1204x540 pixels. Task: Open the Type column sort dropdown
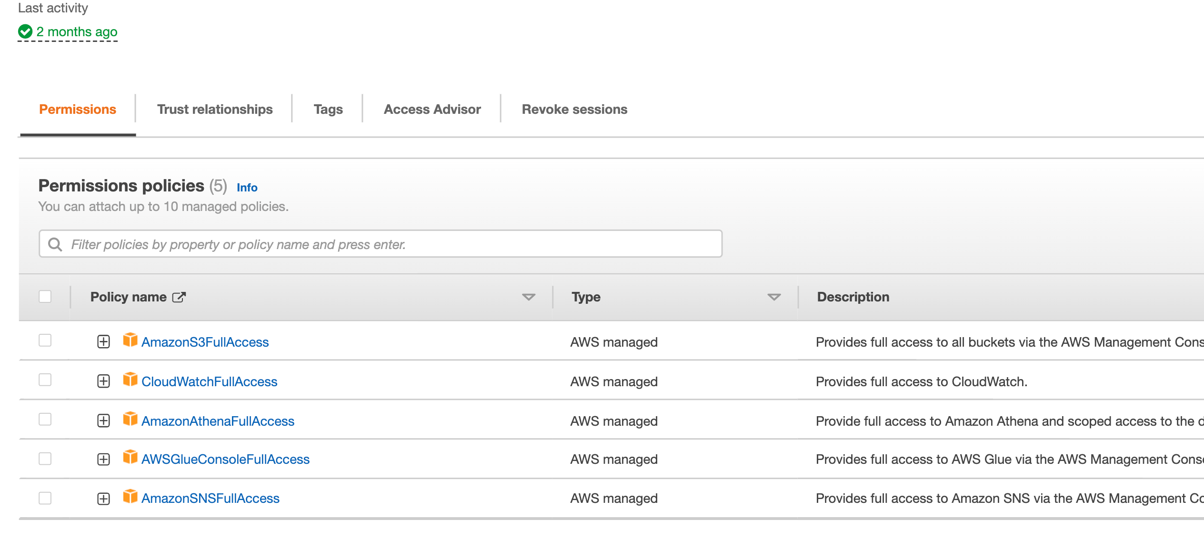point(774,297)
